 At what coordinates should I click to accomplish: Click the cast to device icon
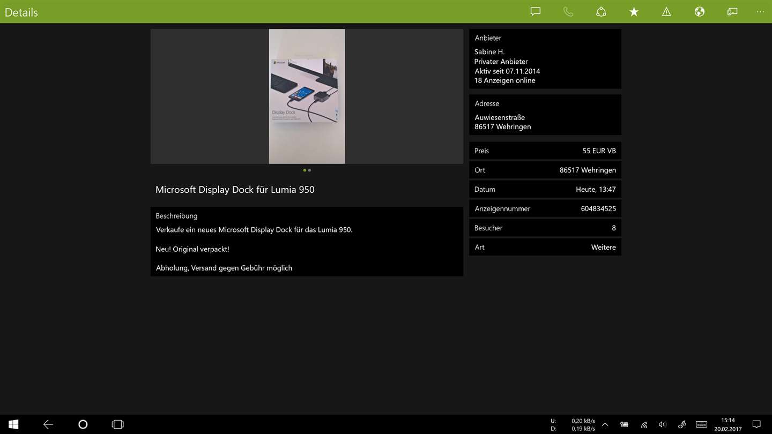(x=732, y=12)
